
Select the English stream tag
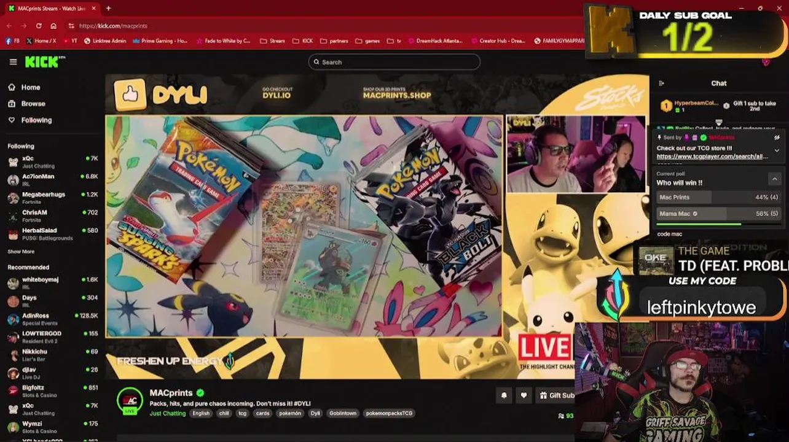(x=201, y=413)
